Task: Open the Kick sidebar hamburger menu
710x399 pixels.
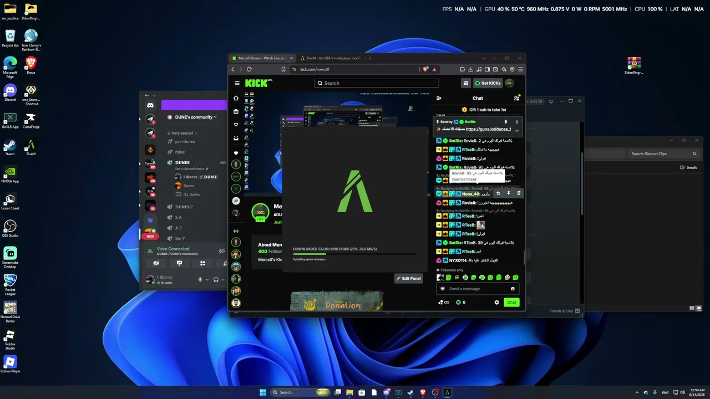Action: tap(237, 83)
